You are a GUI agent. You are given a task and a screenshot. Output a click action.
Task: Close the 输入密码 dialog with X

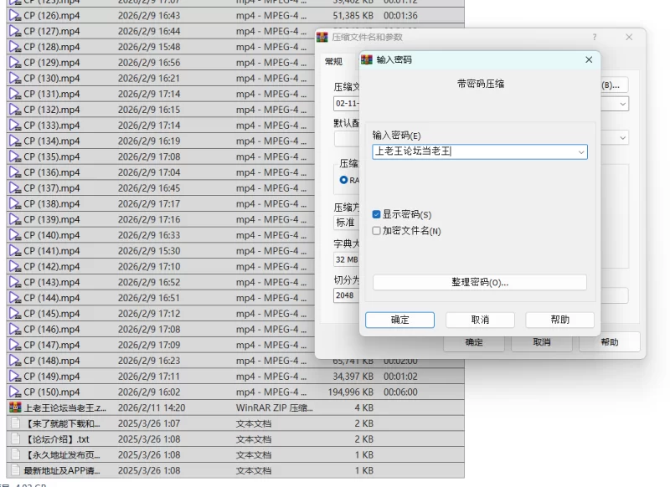click(589, 60)
